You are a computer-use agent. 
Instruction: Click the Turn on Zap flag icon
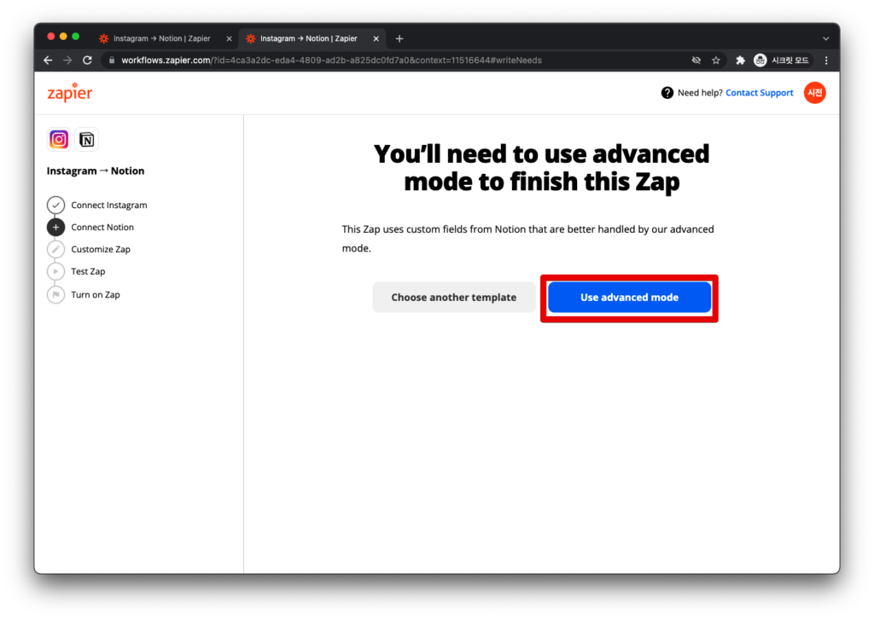(x=55, y=294)
